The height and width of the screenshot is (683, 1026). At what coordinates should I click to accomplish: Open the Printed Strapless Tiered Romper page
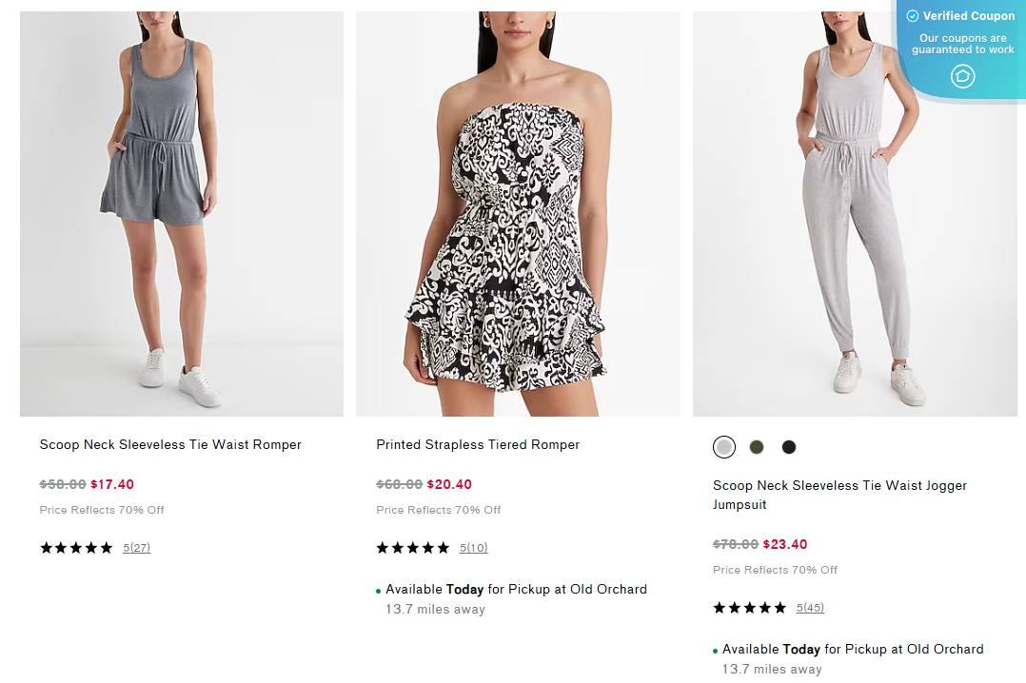(x=477, y=444)
